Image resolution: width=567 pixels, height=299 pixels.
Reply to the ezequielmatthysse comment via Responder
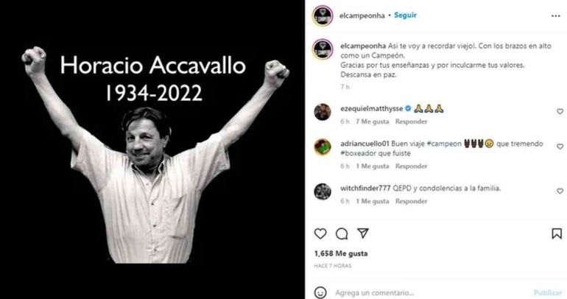pyautogui.click(x=411, y=122)
